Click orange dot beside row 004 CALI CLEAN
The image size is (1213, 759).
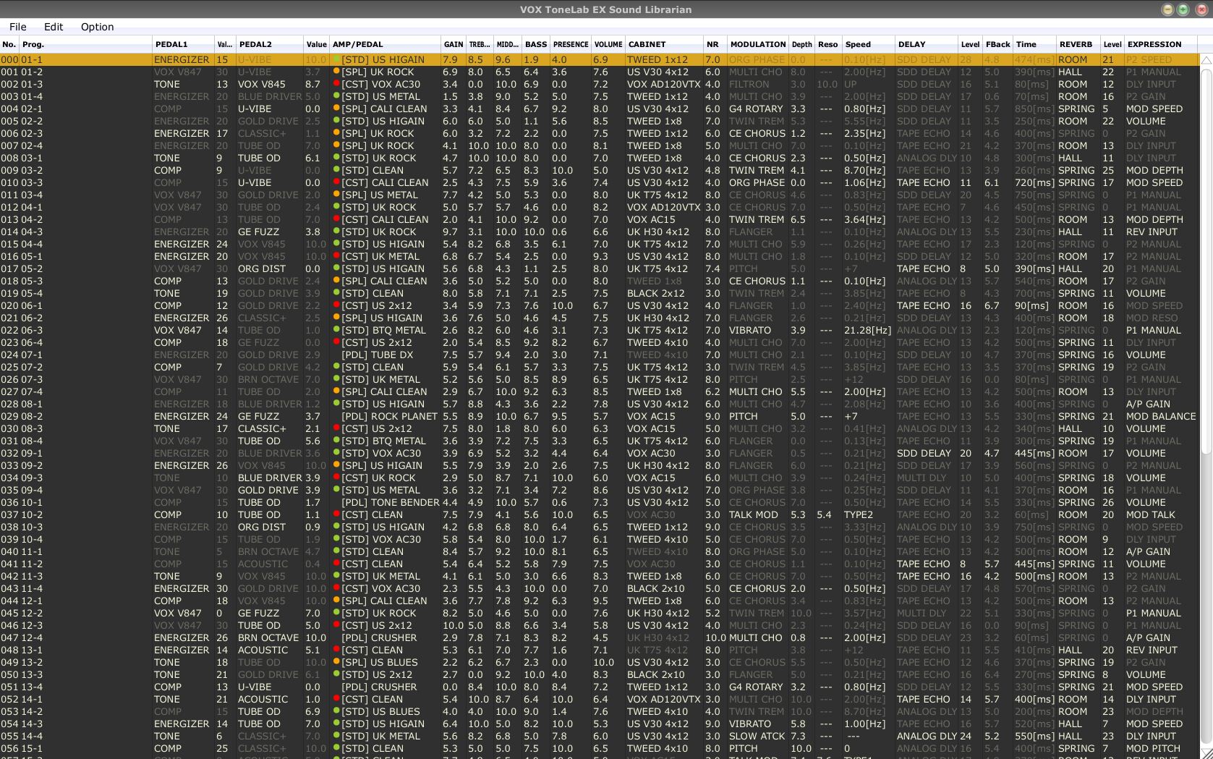point(336,109)
